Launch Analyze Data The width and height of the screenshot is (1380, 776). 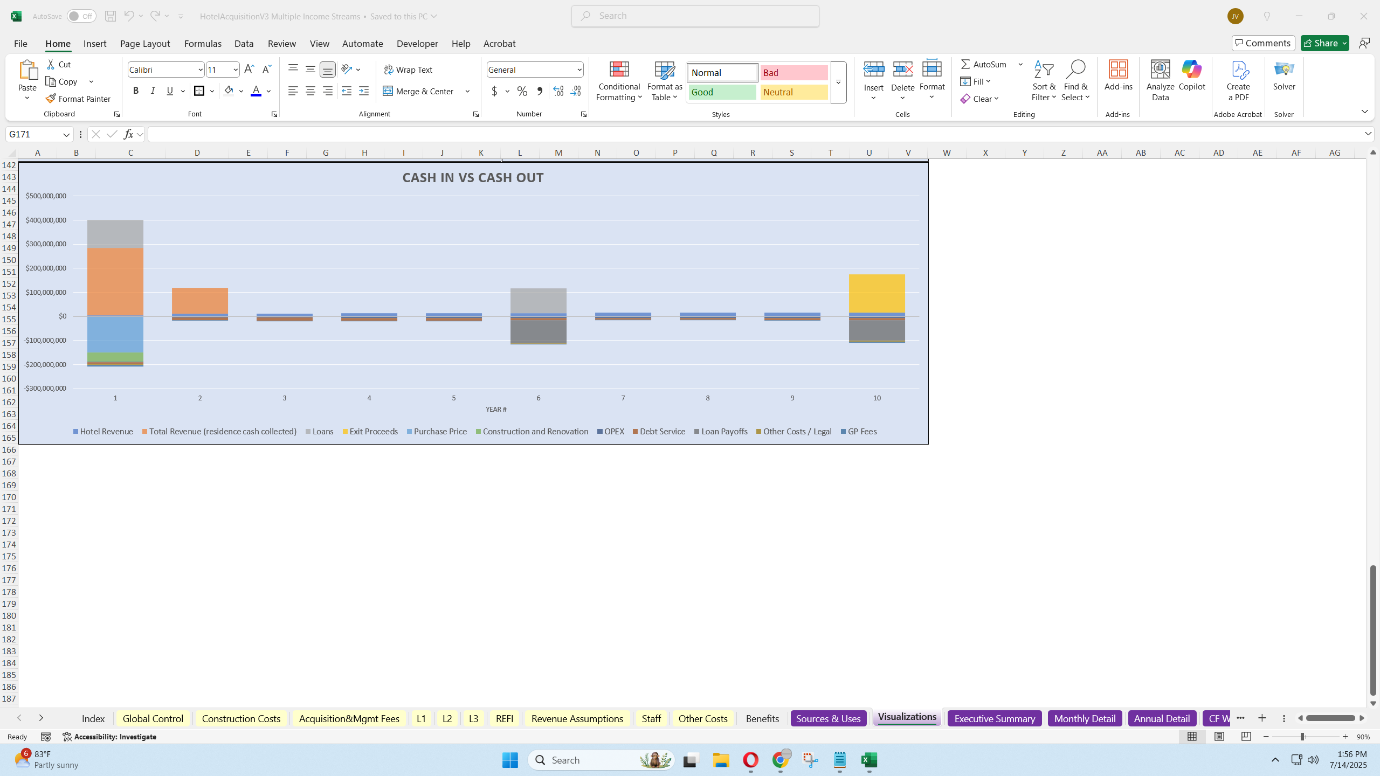1160,80
